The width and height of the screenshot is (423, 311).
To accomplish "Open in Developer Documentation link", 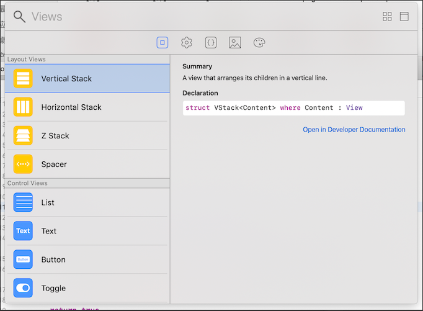I will pyautogui.click(x=354, y=130).
